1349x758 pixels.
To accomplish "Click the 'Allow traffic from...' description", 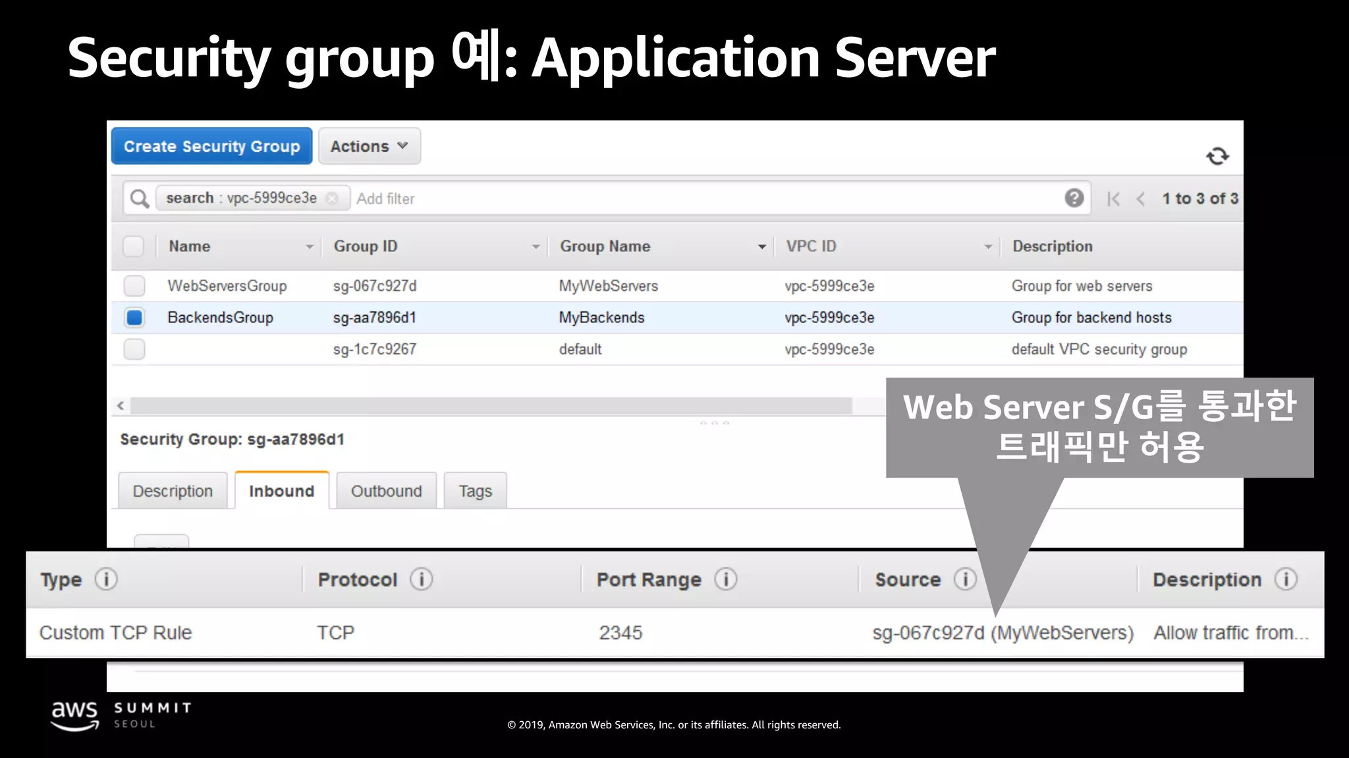I will pyautogui.click(x=1231, y=632).
